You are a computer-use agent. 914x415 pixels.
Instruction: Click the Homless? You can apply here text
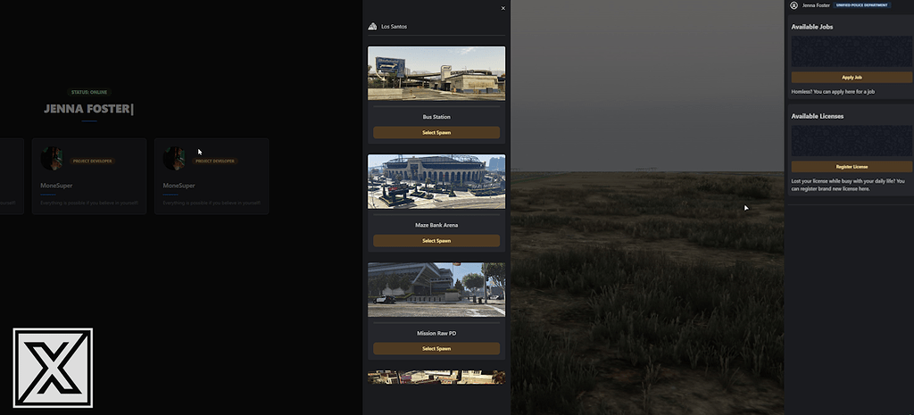tap(833, 92)
